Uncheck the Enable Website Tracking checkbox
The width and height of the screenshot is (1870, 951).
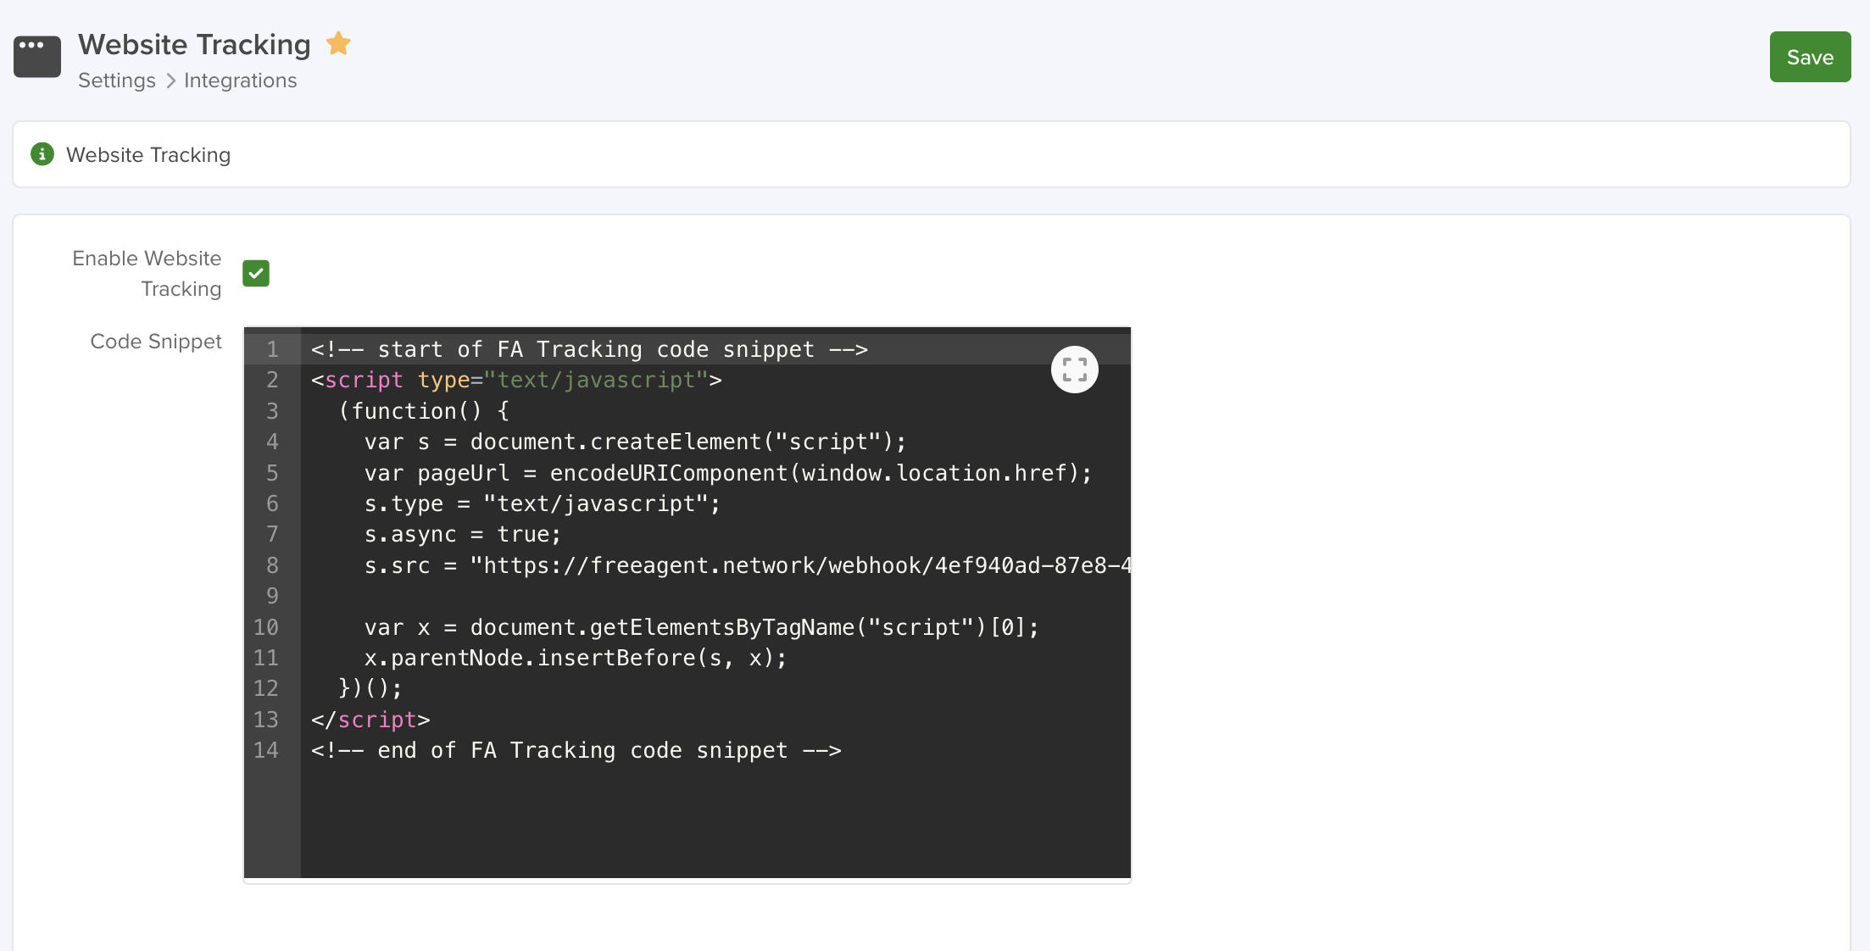pyautogui.click(x=256, y=274)
